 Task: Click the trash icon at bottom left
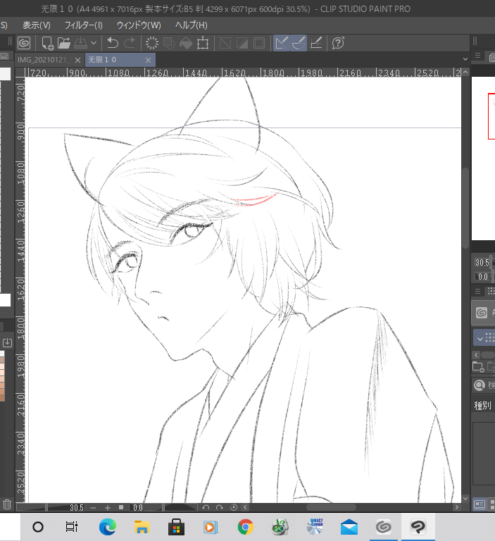[7, 504]
